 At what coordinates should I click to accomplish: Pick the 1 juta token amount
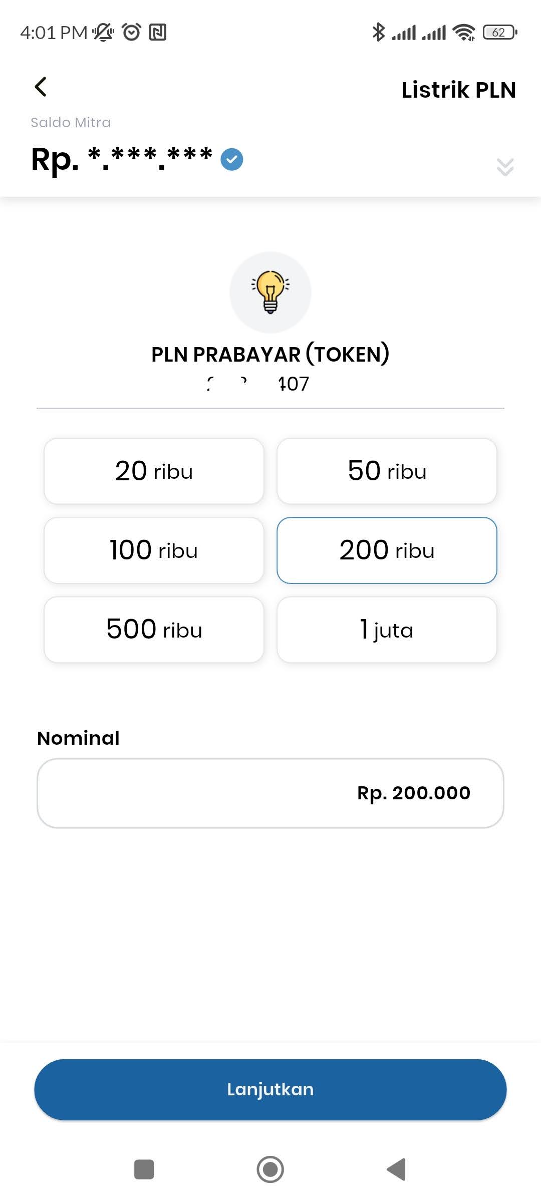tap(387, 630)
